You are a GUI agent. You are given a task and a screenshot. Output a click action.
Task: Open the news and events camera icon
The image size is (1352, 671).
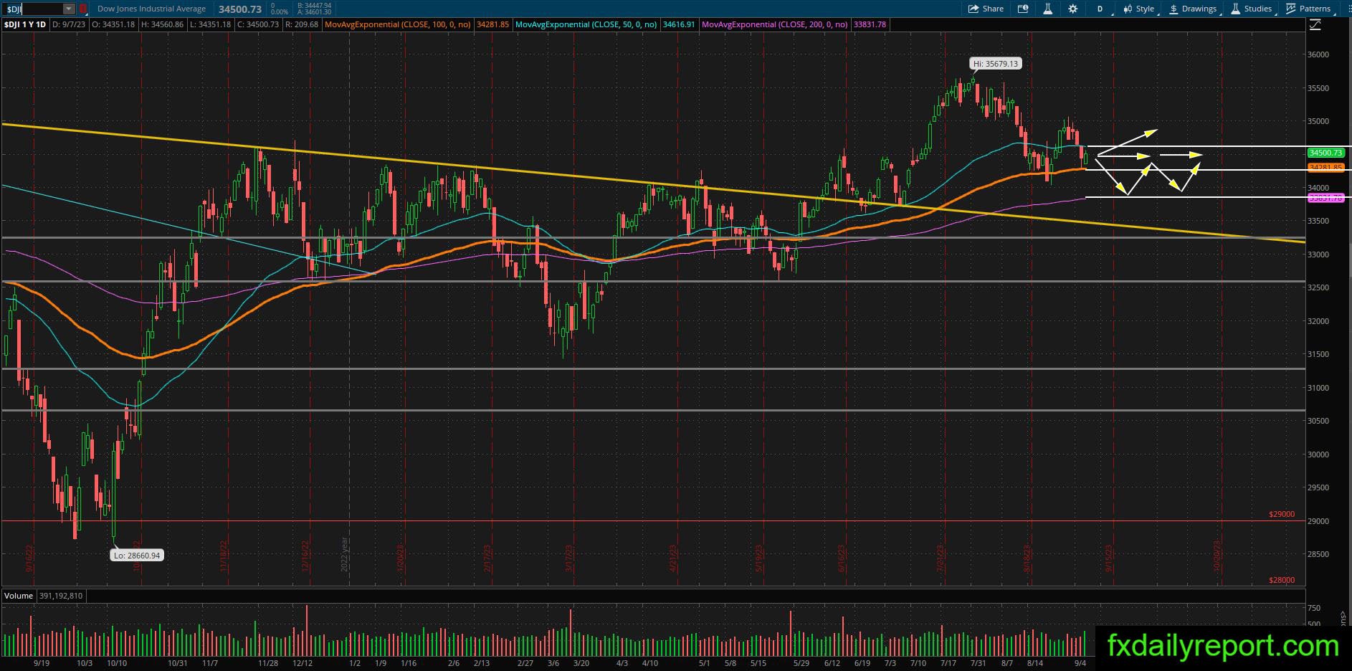pyautogui.click(x=1023, y=9)
